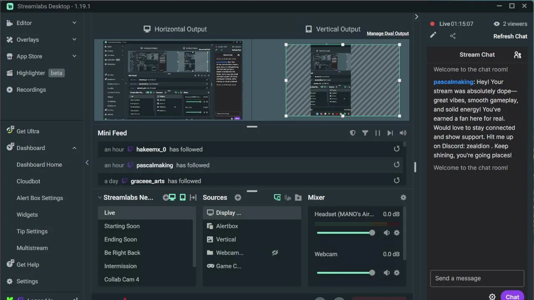
Task: Open Dashboard Home
Action: pos(39,165)
